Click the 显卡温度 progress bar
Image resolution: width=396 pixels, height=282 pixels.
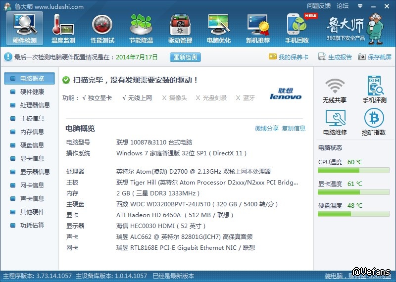click(353, 192)
